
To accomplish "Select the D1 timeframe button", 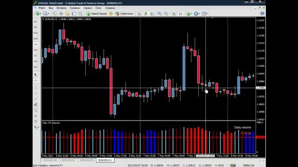I will (x=35, y=56).
